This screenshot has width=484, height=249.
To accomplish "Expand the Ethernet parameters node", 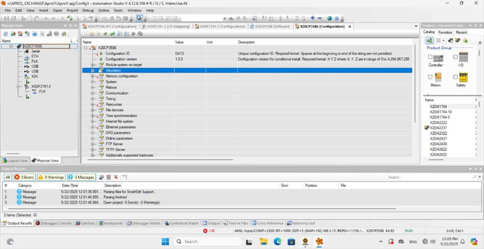I will pyautogui.click(x=93, y=127).
